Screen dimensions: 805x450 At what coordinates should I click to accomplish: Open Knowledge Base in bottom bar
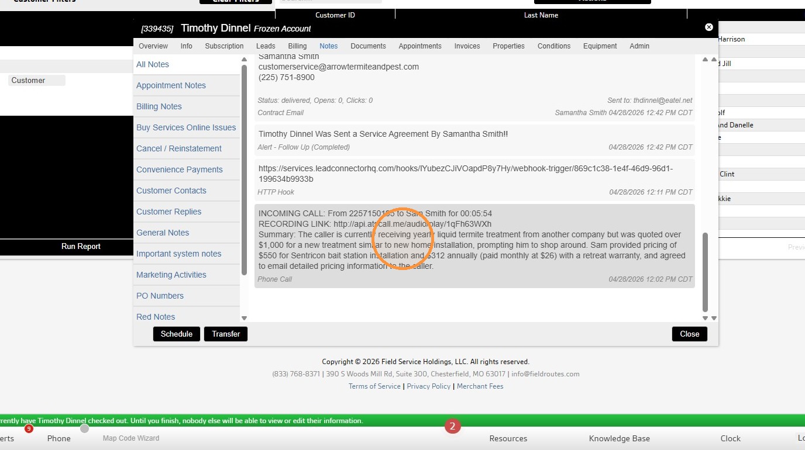coord(619,438)
